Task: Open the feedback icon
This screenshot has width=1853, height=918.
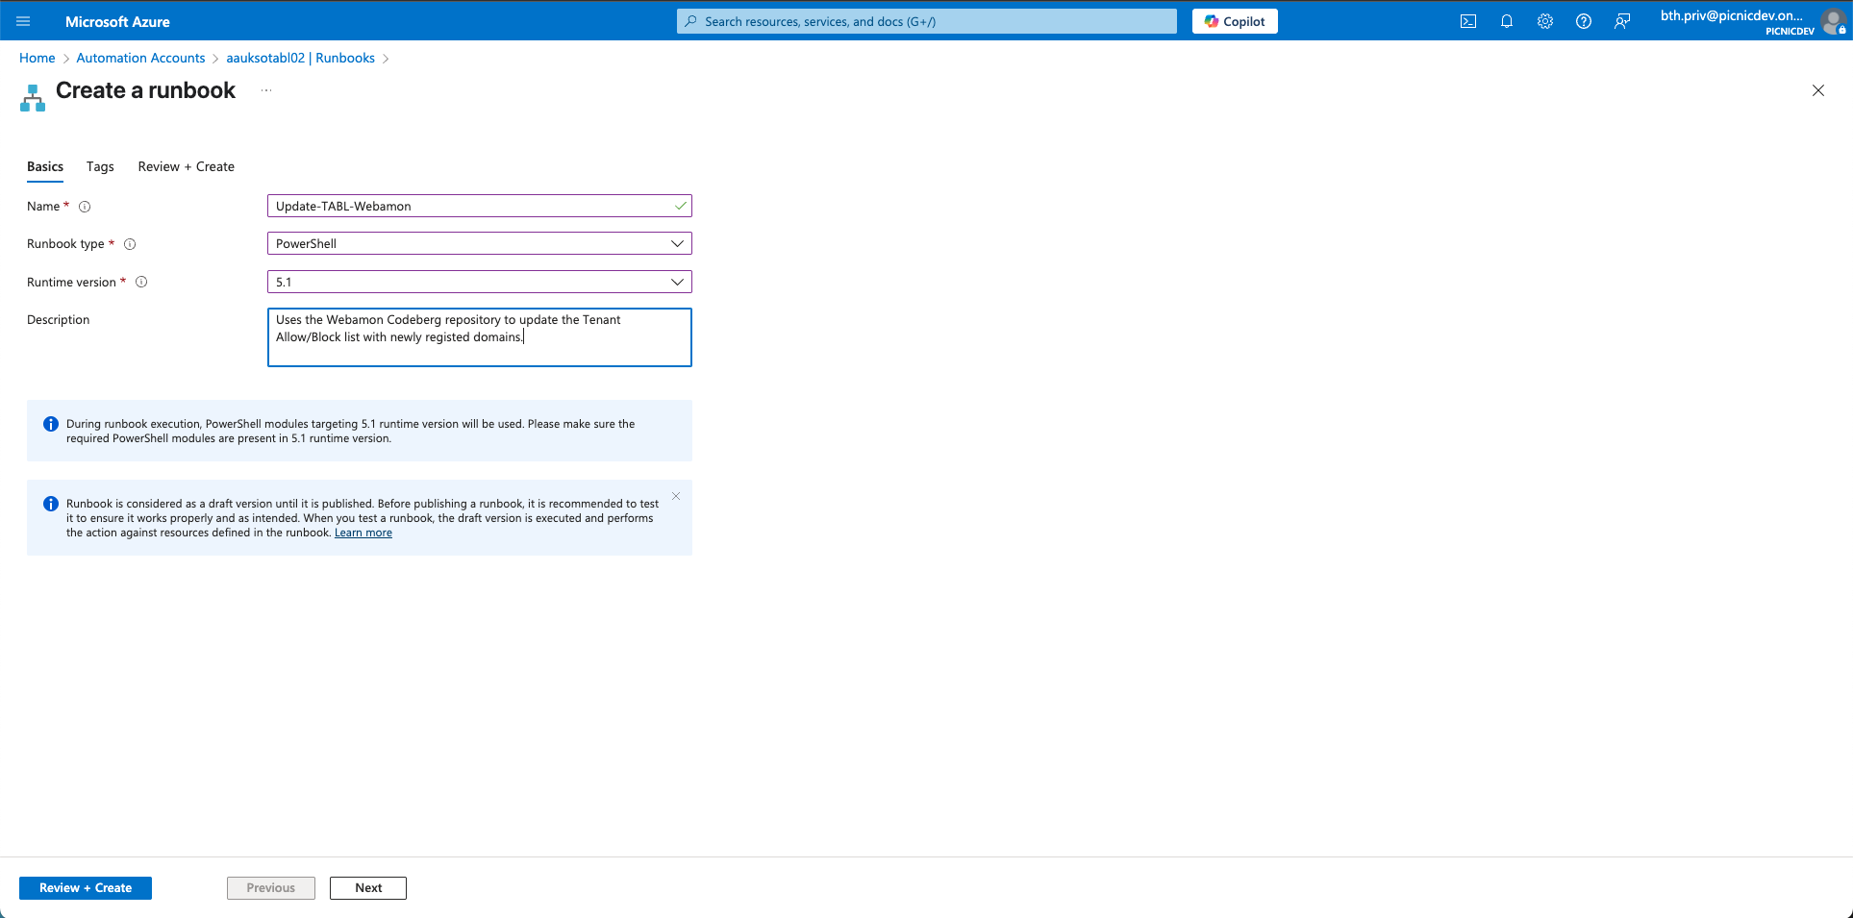Action: 1622,21
